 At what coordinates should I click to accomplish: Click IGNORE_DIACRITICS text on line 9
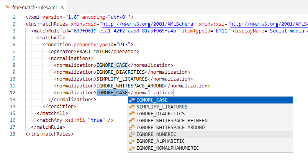[x=121, y=72]
